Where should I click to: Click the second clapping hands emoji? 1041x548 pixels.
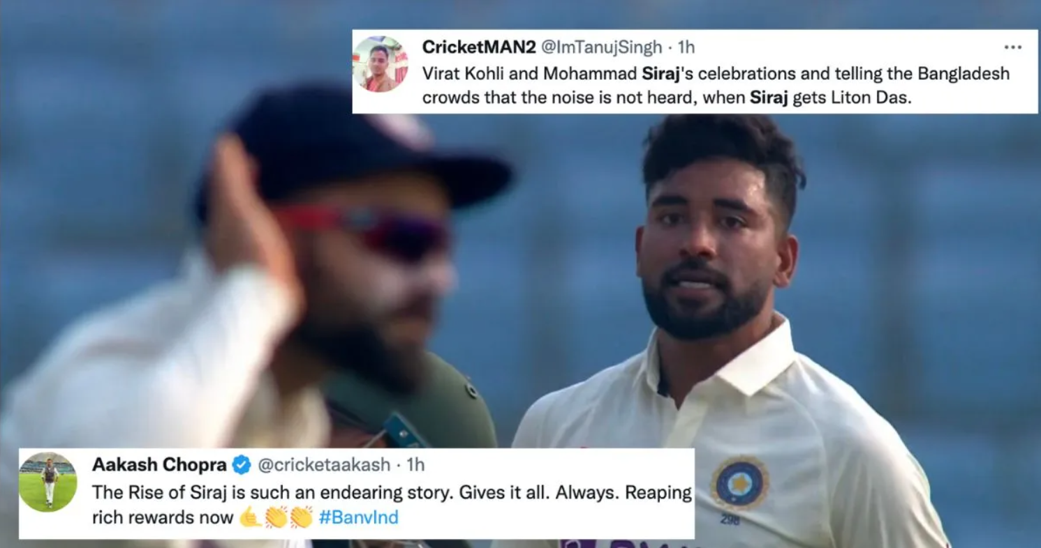[301, 517]
